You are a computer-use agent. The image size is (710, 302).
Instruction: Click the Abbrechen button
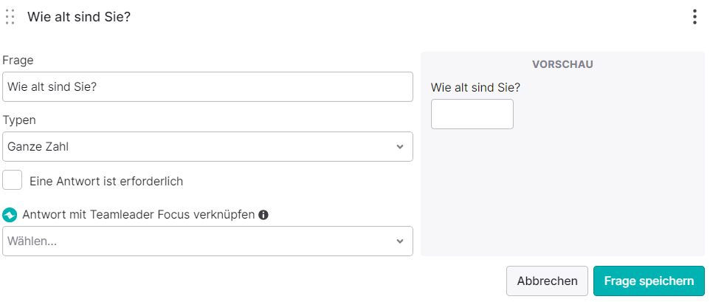tap(547, 281)
